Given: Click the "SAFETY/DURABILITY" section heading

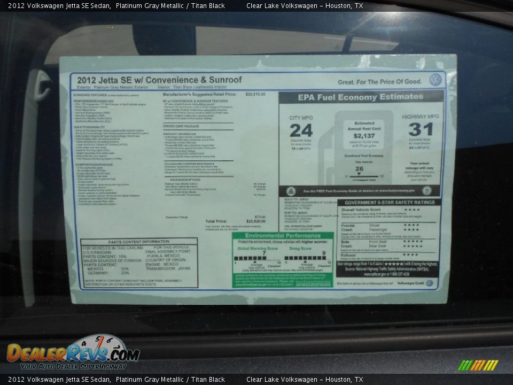Looking at the screenshot, I should (89, 127).
